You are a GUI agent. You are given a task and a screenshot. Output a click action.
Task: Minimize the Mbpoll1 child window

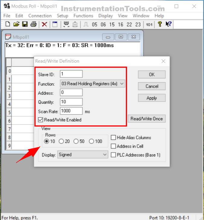[108, 37]
